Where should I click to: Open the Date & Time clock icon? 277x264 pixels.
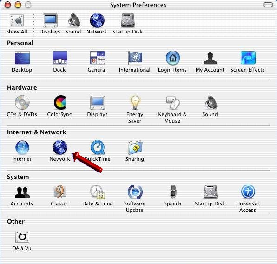click(98, 192)
